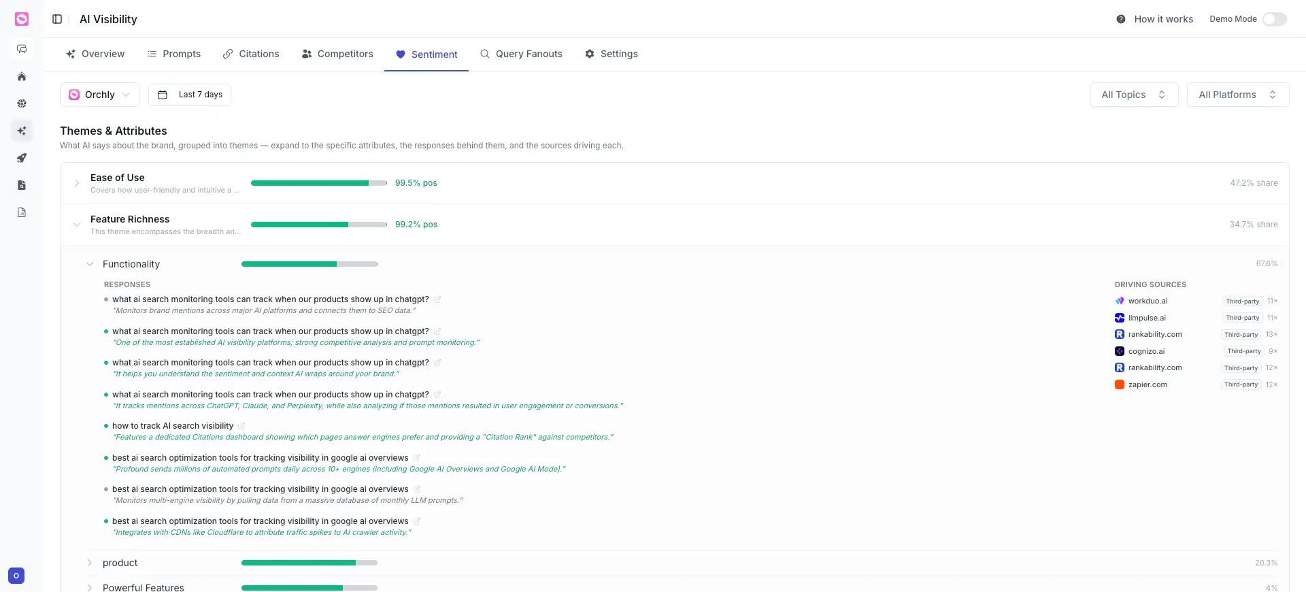Click the '67.6%' Functionality share value
1306x592 pixels.
(x=1267, y=264)
